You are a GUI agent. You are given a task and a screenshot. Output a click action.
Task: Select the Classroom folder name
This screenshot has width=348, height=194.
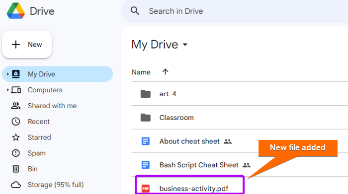click(176, 118)
